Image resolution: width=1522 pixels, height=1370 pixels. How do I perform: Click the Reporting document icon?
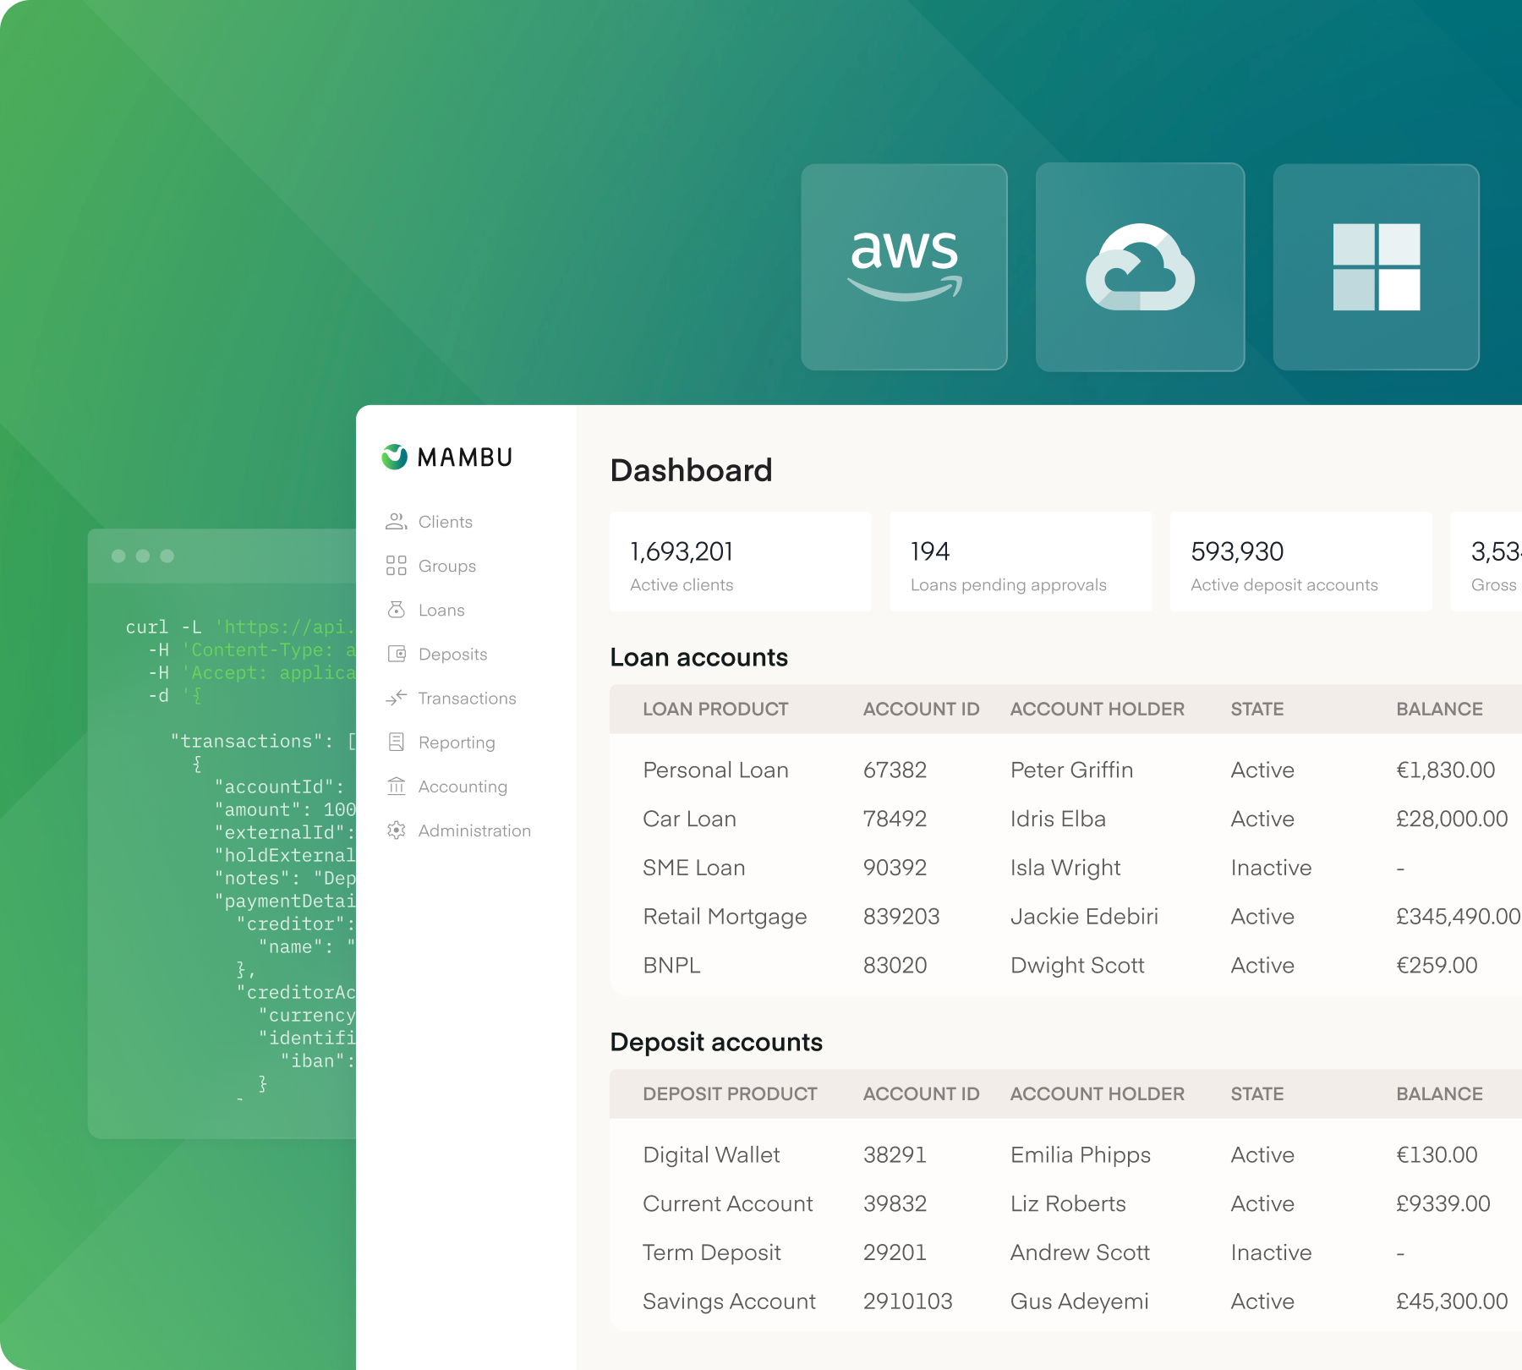click(396, 743)
